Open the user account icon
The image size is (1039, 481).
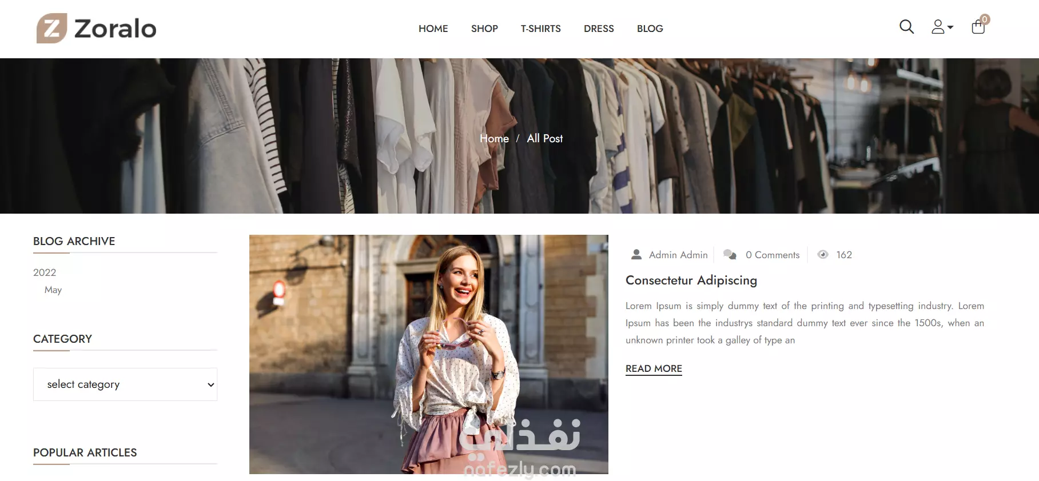pyautogui.click(x=938, y=27)
